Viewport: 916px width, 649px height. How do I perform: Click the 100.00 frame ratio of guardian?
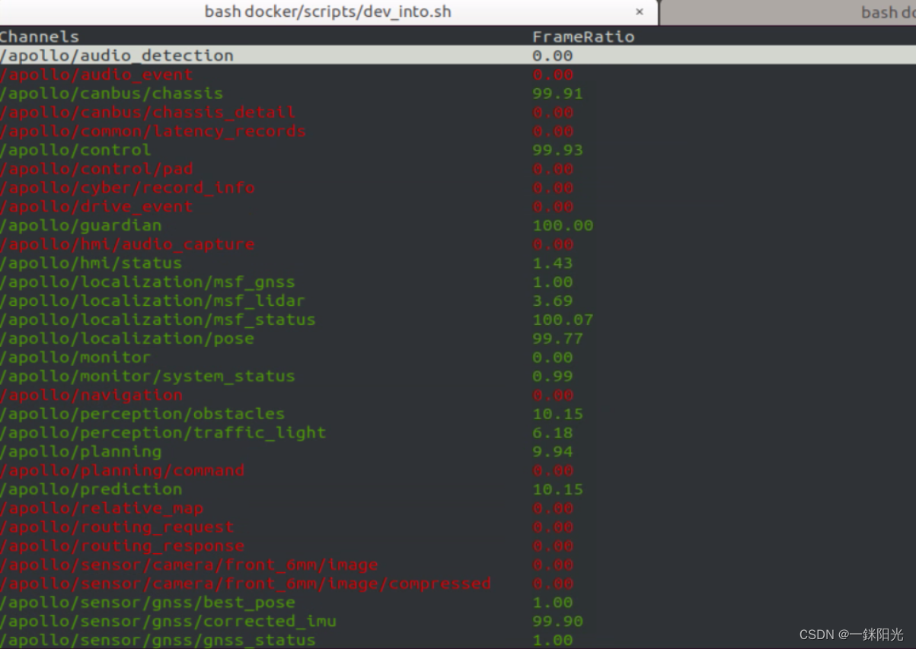click(x=563, y=225)
